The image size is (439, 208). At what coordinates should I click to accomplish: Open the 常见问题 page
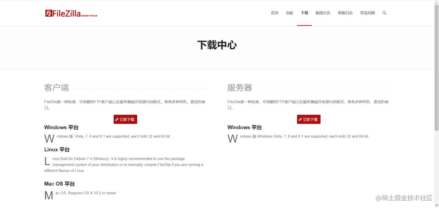tap(367, 13)
